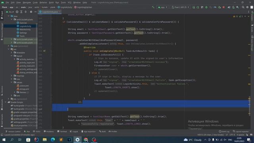The width and height of the screenshot is (254, 143).
Task: Open the Terminal tool window
Action: click(62, 131)
